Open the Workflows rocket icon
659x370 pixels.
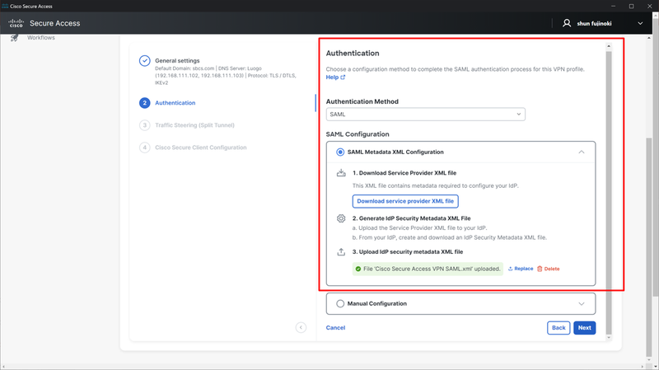click(x=14, y=38)
